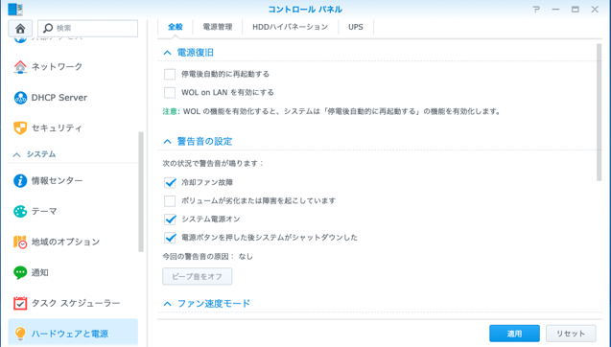The image size is (611, 347).
Task: Open the 情報センター info icon
Action: click(x=20, y=181)
